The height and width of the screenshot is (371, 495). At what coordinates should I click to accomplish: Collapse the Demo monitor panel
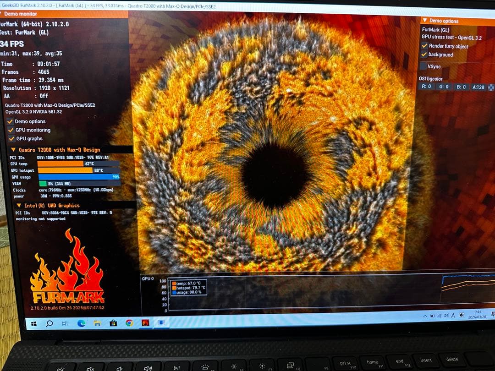point(1,14)
